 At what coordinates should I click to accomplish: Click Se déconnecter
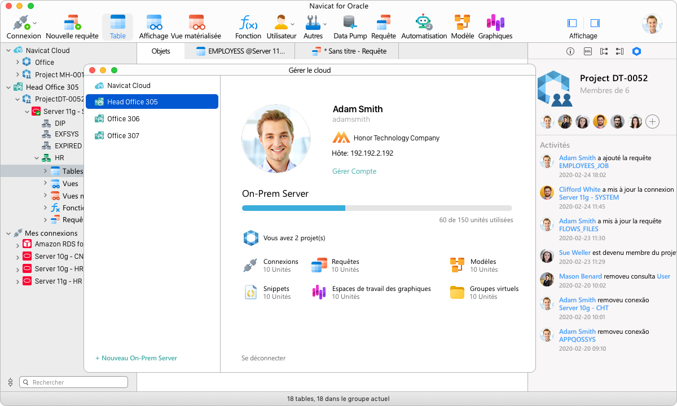click(263, 358)
